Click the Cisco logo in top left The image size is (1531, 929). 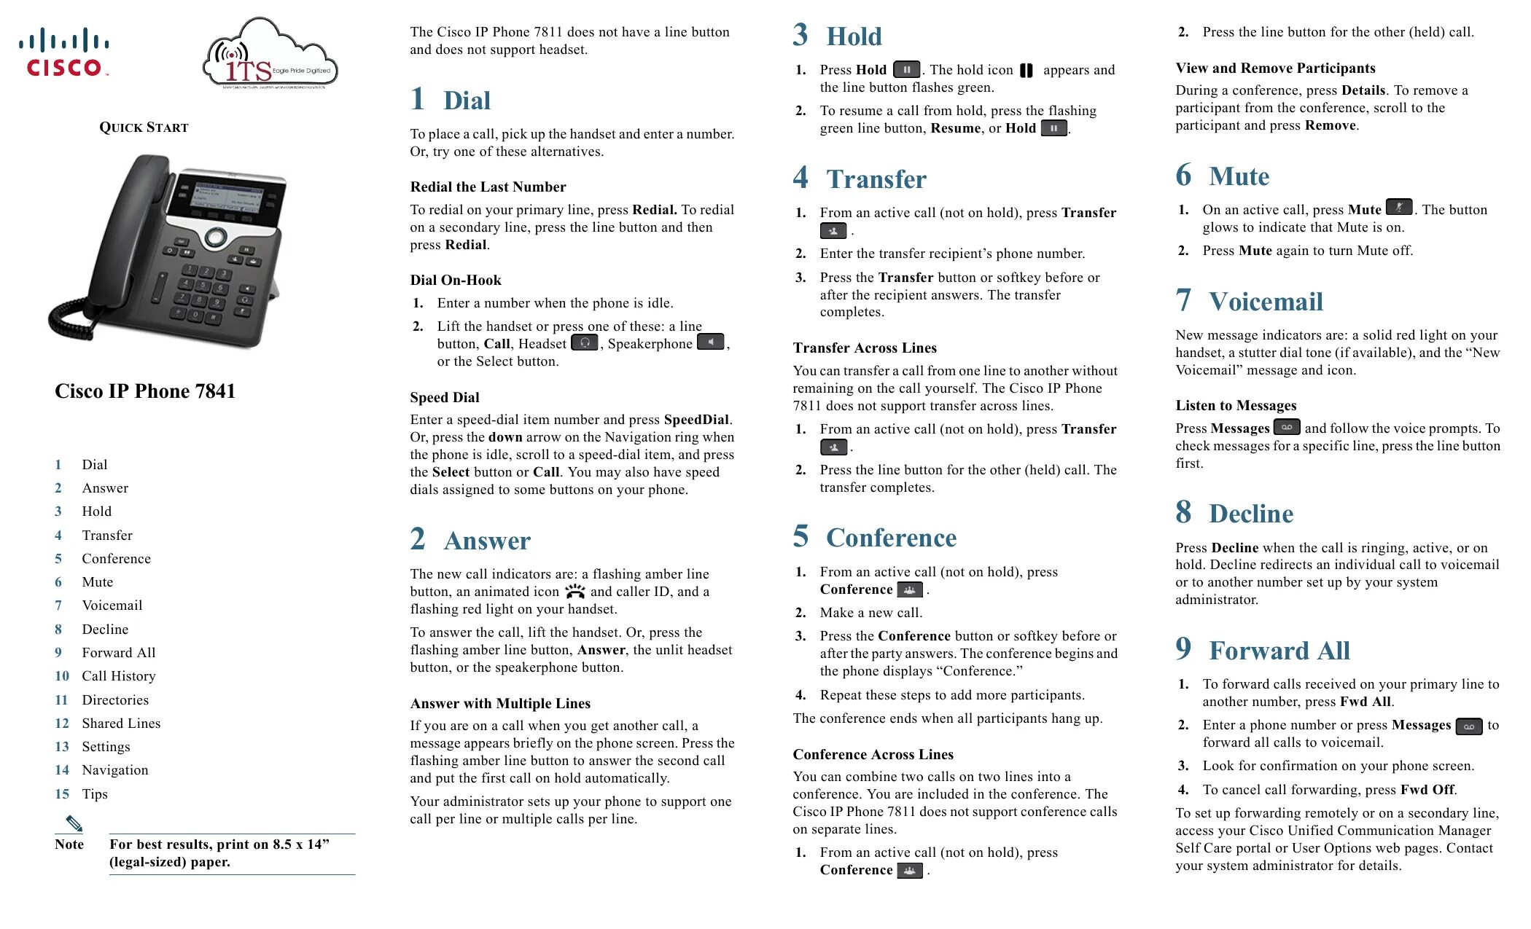pos(60,50)
